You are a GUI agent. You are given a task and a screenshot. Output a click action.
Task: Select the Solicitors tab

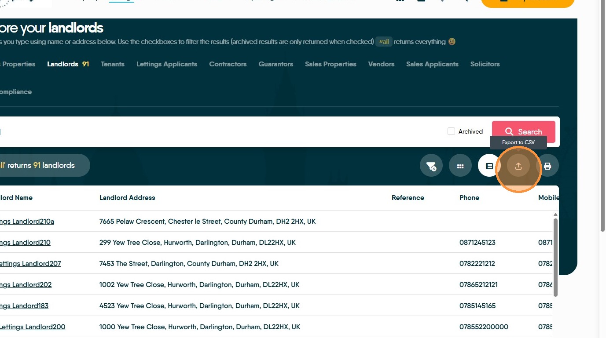tap(485, 64)
